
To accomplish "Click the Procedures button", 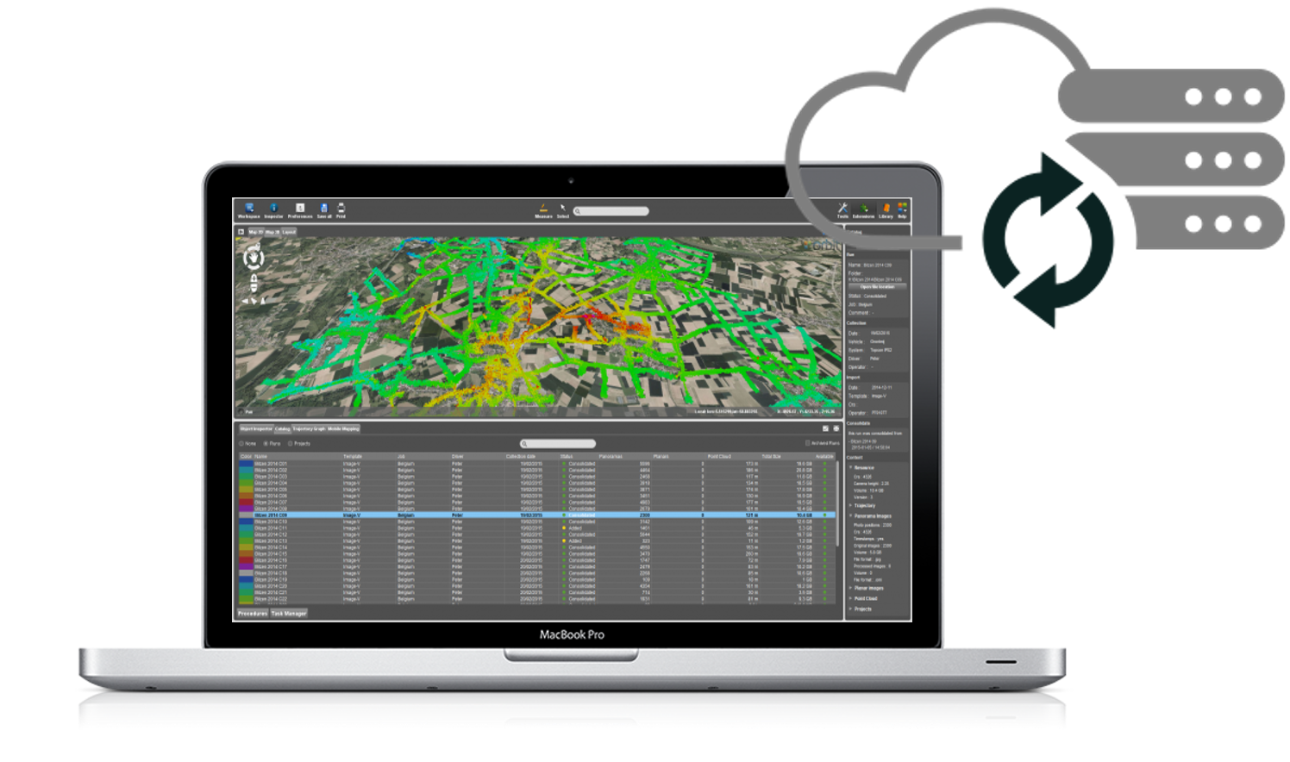I will coord(253,614).
